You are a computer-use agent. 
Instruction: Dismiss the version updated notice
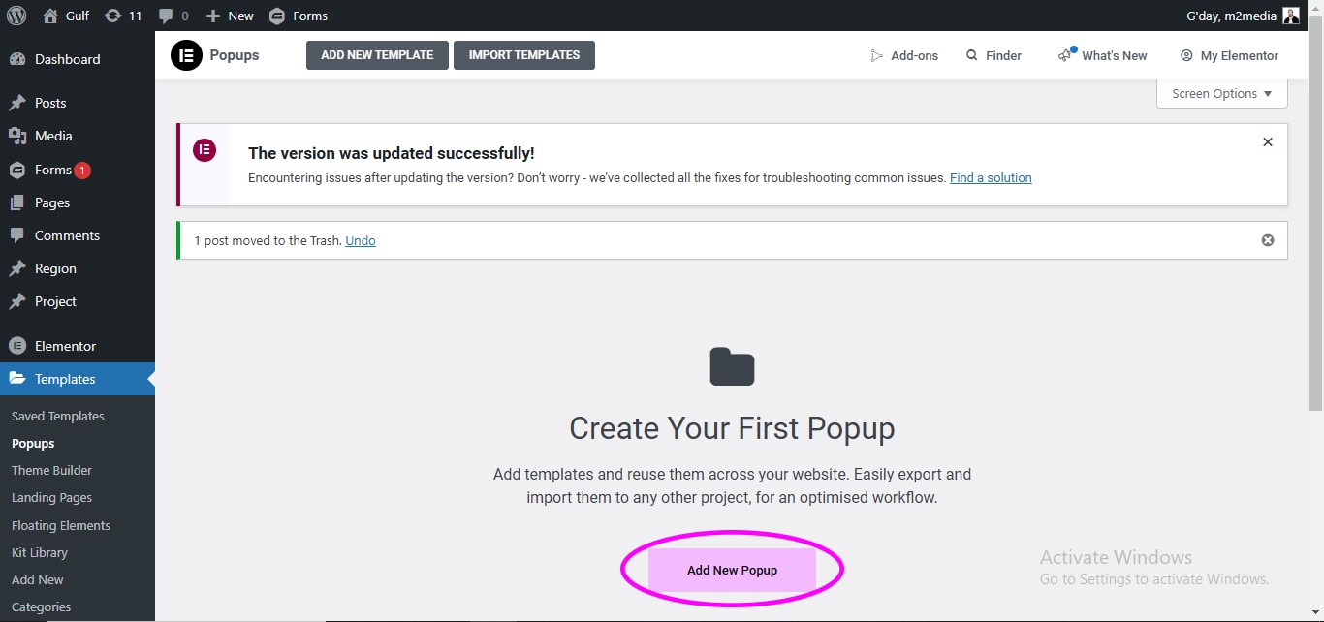coord(1267,142)
